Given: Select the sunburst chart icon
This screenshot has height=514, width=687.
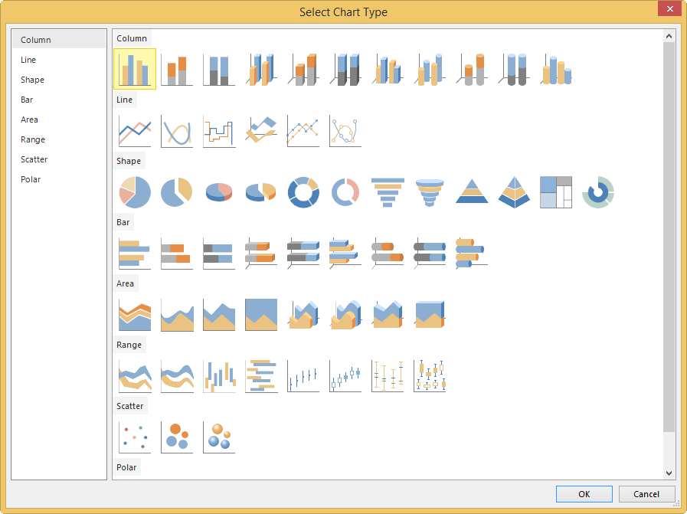Looking at the screenshot, I should [x=597, y=192].
